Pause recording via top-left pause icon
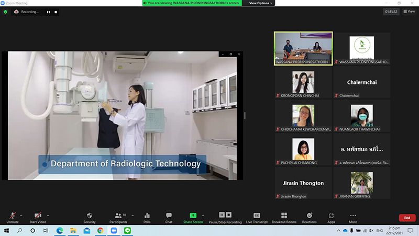This screenshot has width=419, height=236. pyautogui.click(x=48, y=12)
